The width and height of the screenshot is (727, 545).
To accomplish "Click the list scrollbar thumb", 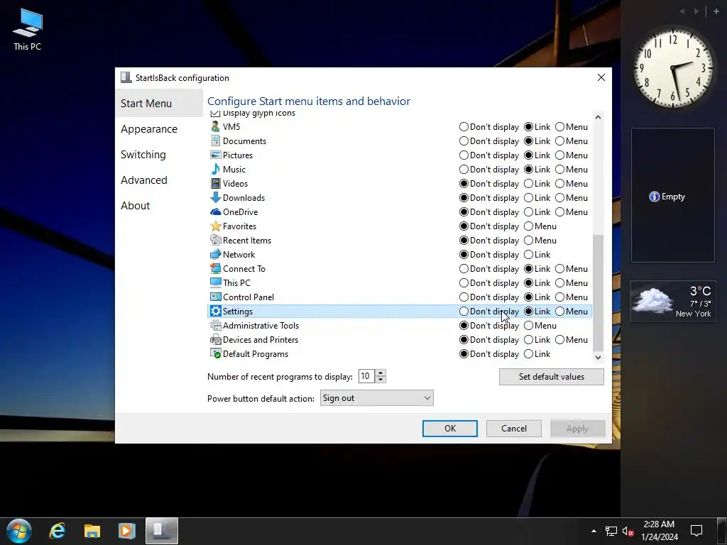I will point(598,292).
